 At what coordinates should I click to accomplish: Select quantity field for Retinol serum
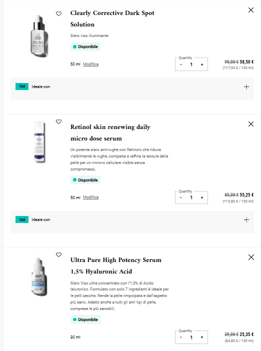191,197
